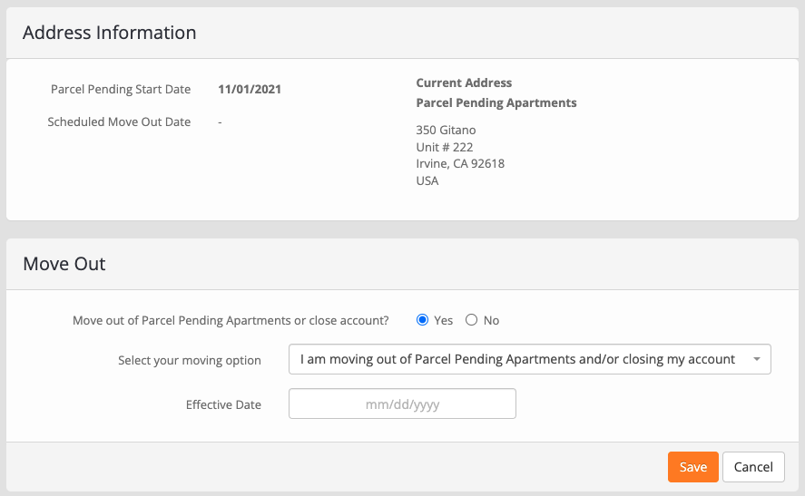Click the "Yes" label text
The image size is (805, 496).
point(443,321)
